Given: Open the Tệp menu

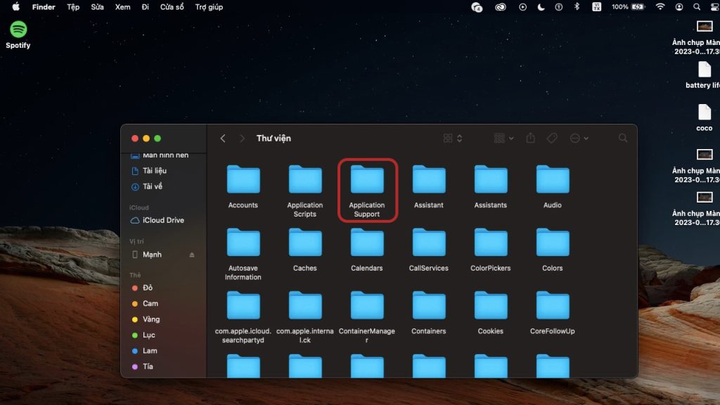Looking at the screenshot, I should [73, 7].
